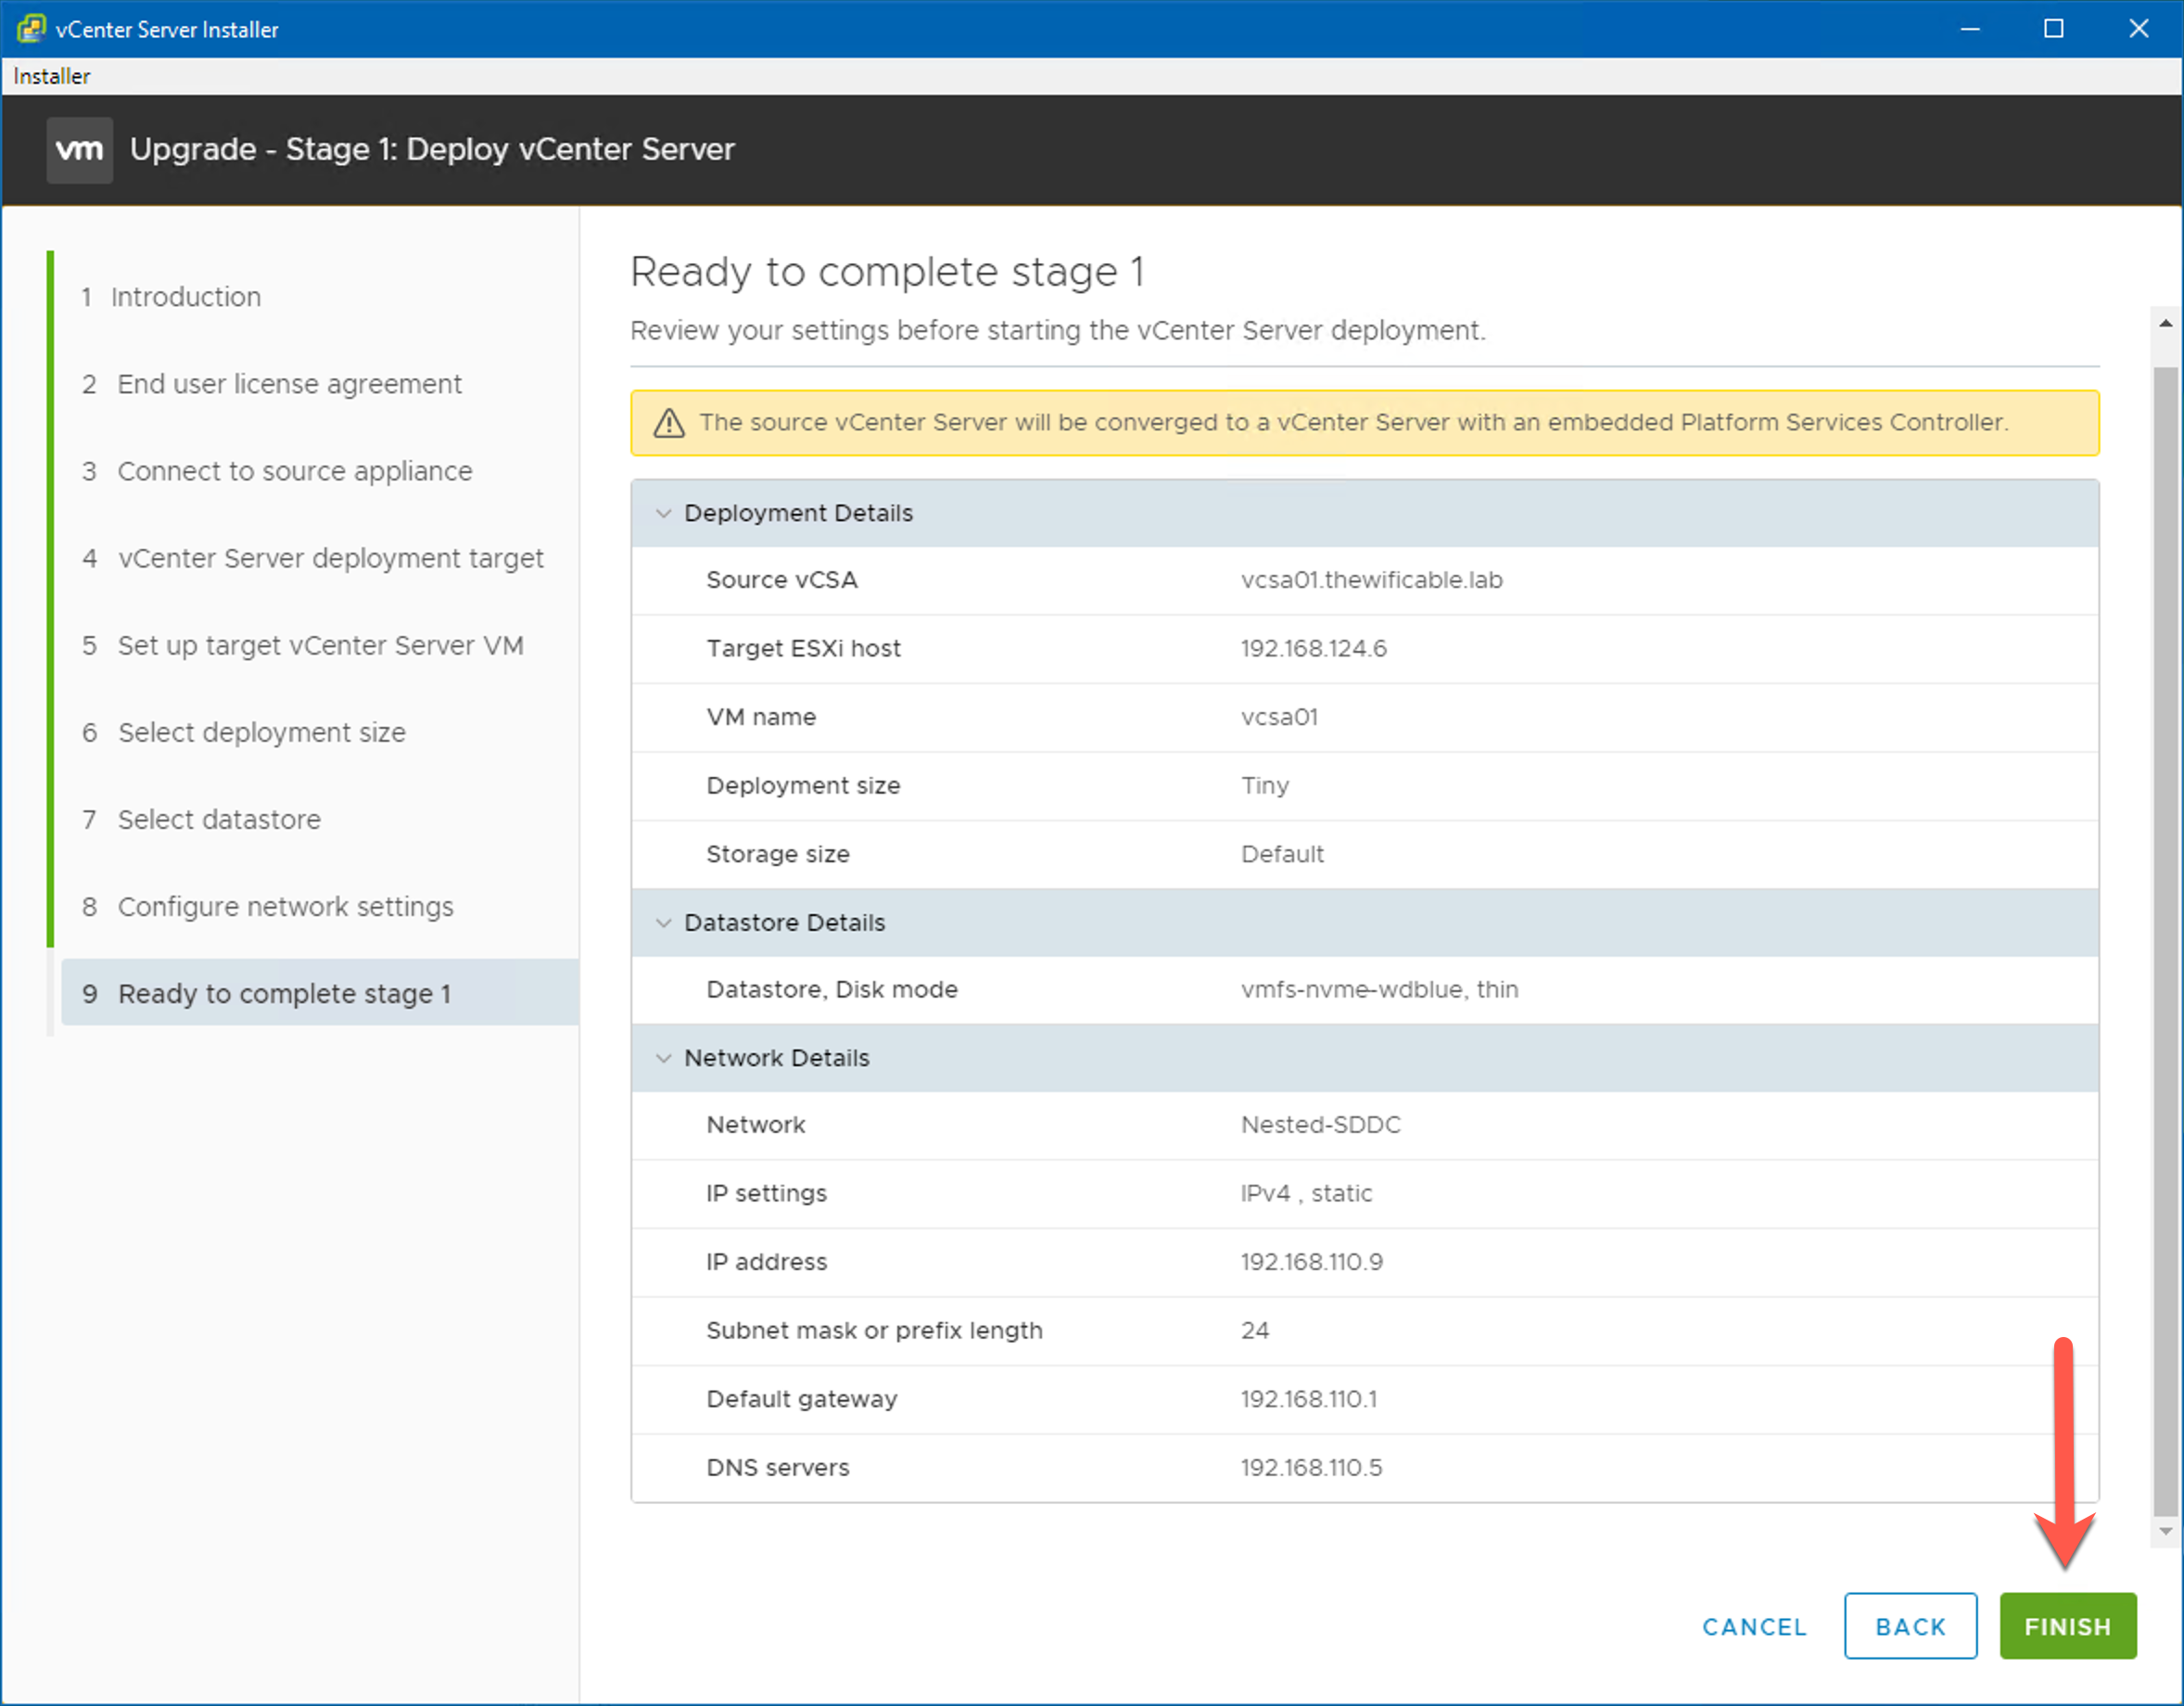The width and height of the screenshot is (2184, 1706).
Task: Collapse the Network Details section
Action: pos(664,1057)
